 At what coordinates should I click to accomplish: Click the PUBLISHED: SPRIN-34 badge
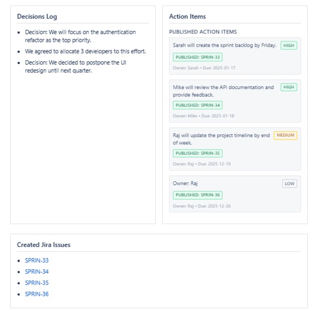pyautogui.click(x=198, y=105)
